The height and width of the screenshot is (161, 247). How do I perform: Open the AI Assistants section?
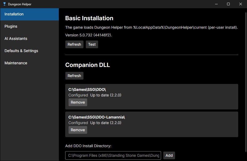[x=30, y=39]
